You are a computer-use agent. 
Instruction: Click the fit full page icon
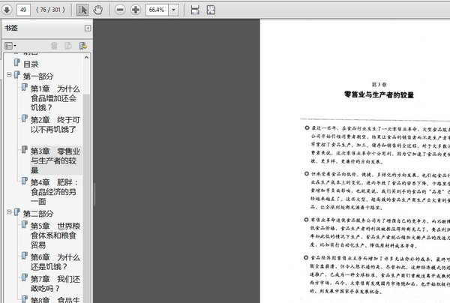pyautogui.click(x=211, y=10)
